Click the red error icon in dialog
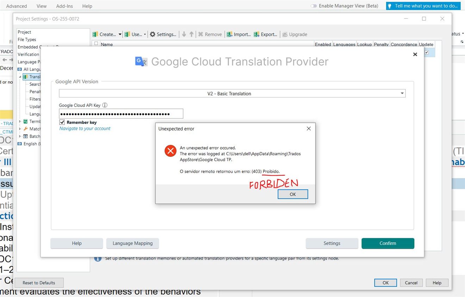This screenshot has height=297, width=465. point(170,151)
